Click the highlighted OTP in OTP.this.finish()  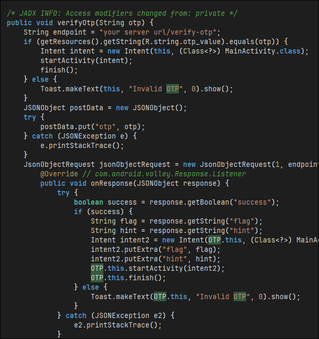(97, 278)
